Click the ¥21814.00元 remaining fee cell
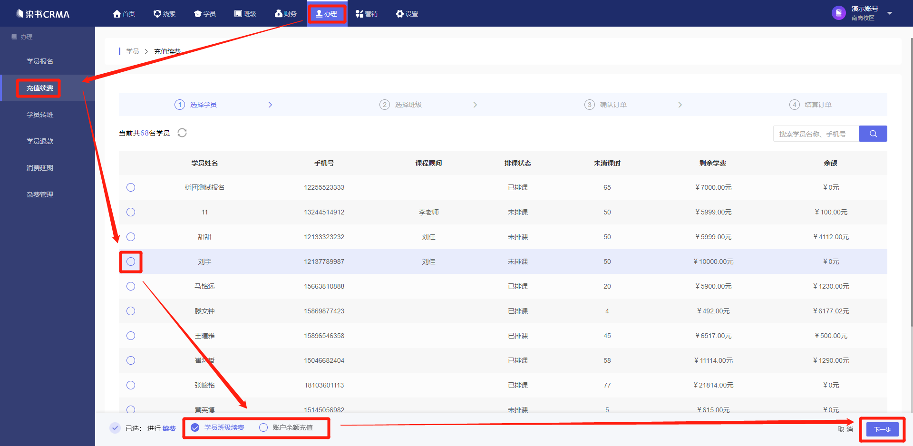This screenshot has width=913, height=446. [x=713, y=385]
